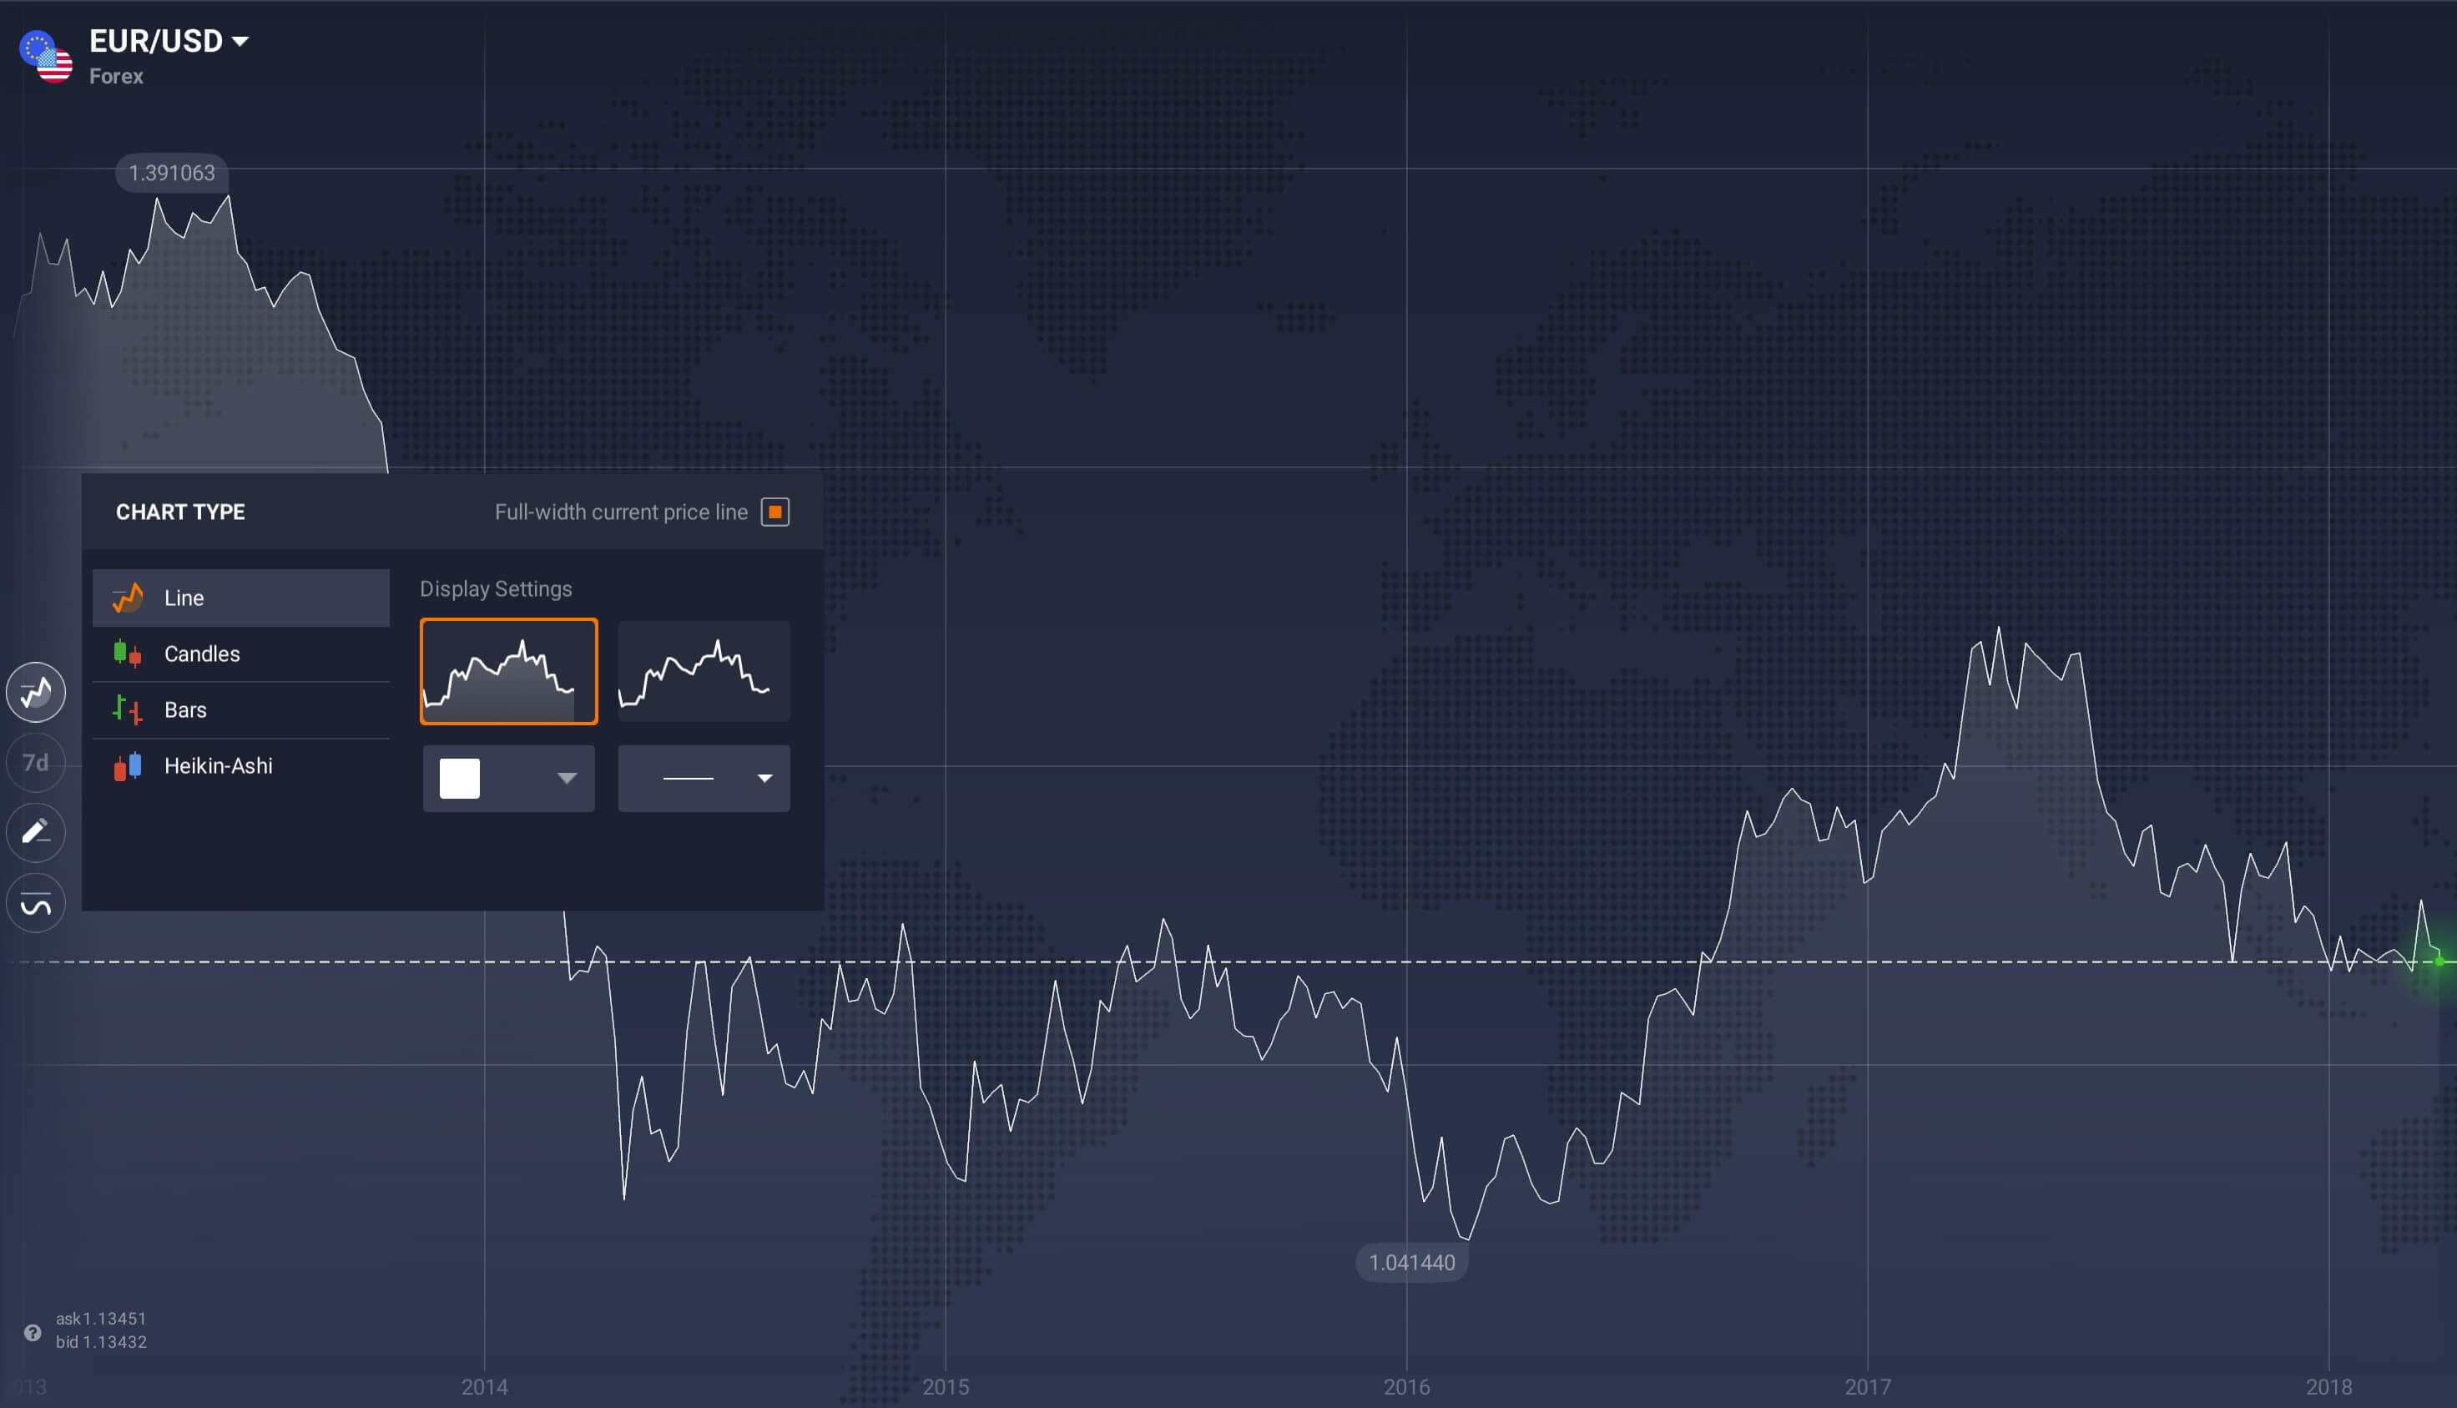Open the Display Settings panel

tap(494, 589)
